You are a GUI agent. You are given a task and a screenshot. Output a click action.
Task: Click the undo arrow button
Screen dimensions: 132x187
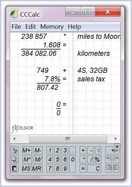(108, 159)
